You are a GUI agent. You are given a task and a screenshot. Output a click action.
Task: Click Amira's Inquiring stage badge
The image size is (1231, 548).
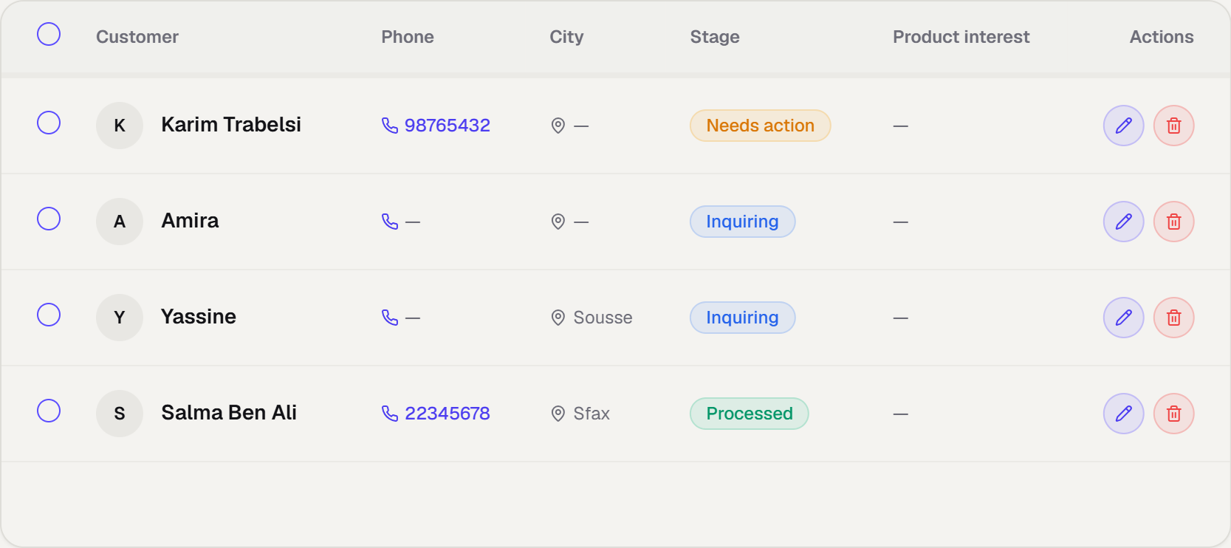(x=742, y=222)
